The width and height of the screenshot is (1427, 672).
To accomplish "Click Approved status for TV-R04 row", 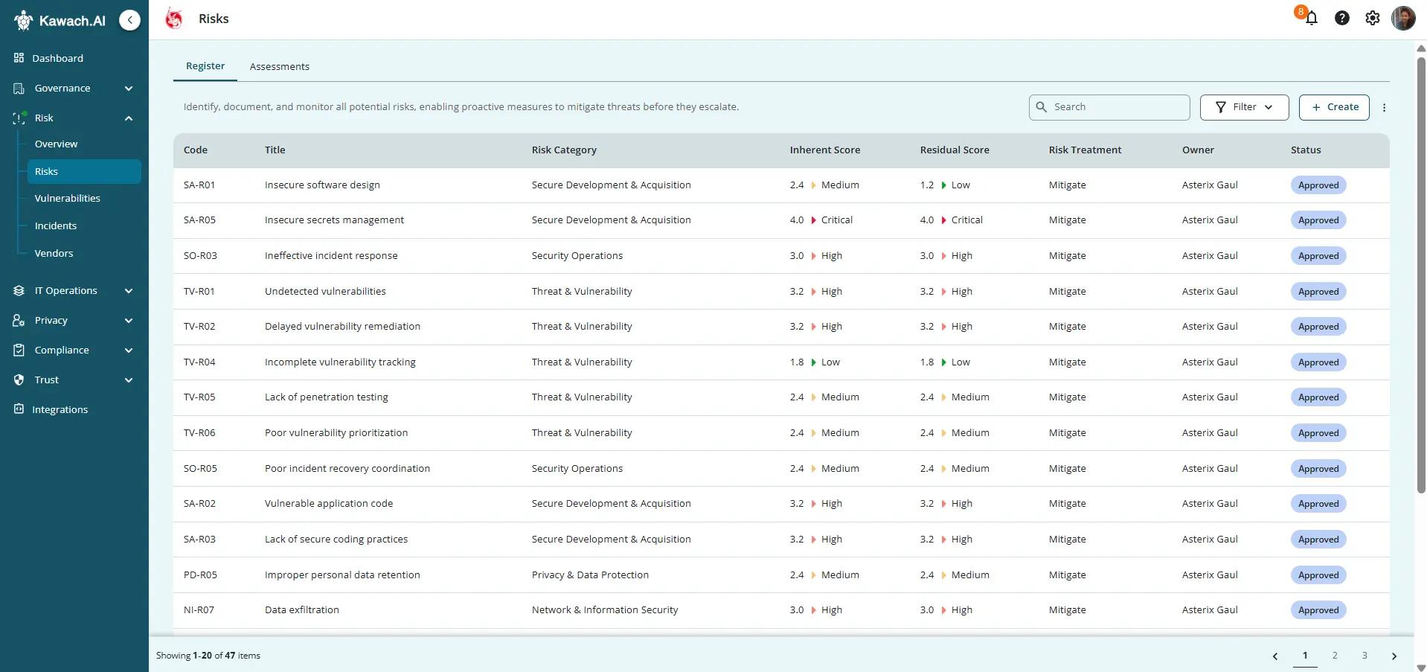I will pyautogui.click(x=1318, y=362).
